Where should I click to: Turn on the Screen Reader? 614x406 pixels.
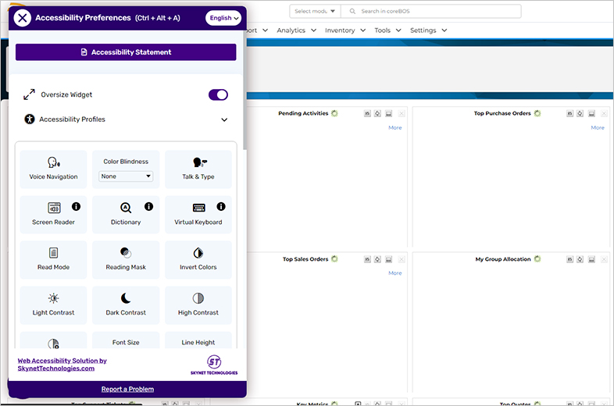(x=53, y=215)
